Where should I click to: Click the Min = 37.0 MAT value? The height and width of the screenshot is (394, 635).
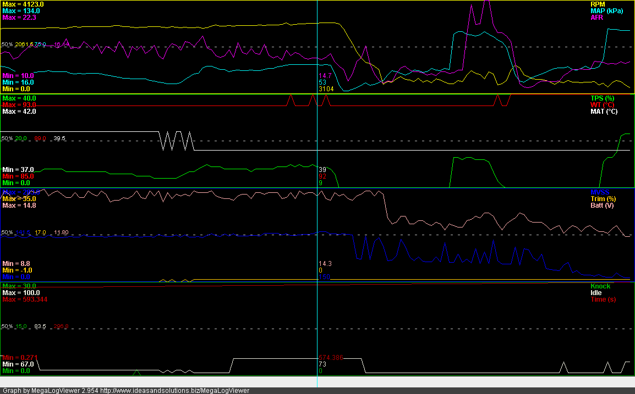[18, 169]
